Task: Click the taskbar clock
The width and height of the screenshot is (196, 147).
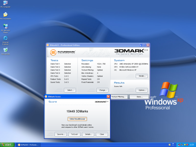Action: tap(192, 145)
